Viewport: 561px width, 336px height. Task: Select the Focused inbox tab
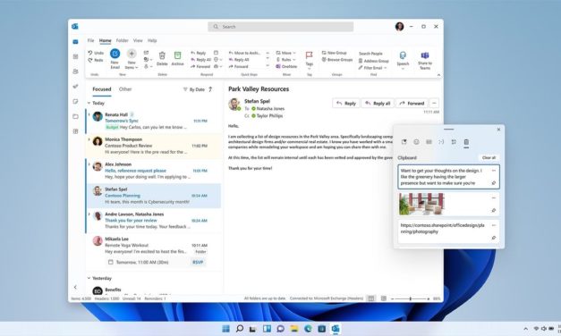102,89
